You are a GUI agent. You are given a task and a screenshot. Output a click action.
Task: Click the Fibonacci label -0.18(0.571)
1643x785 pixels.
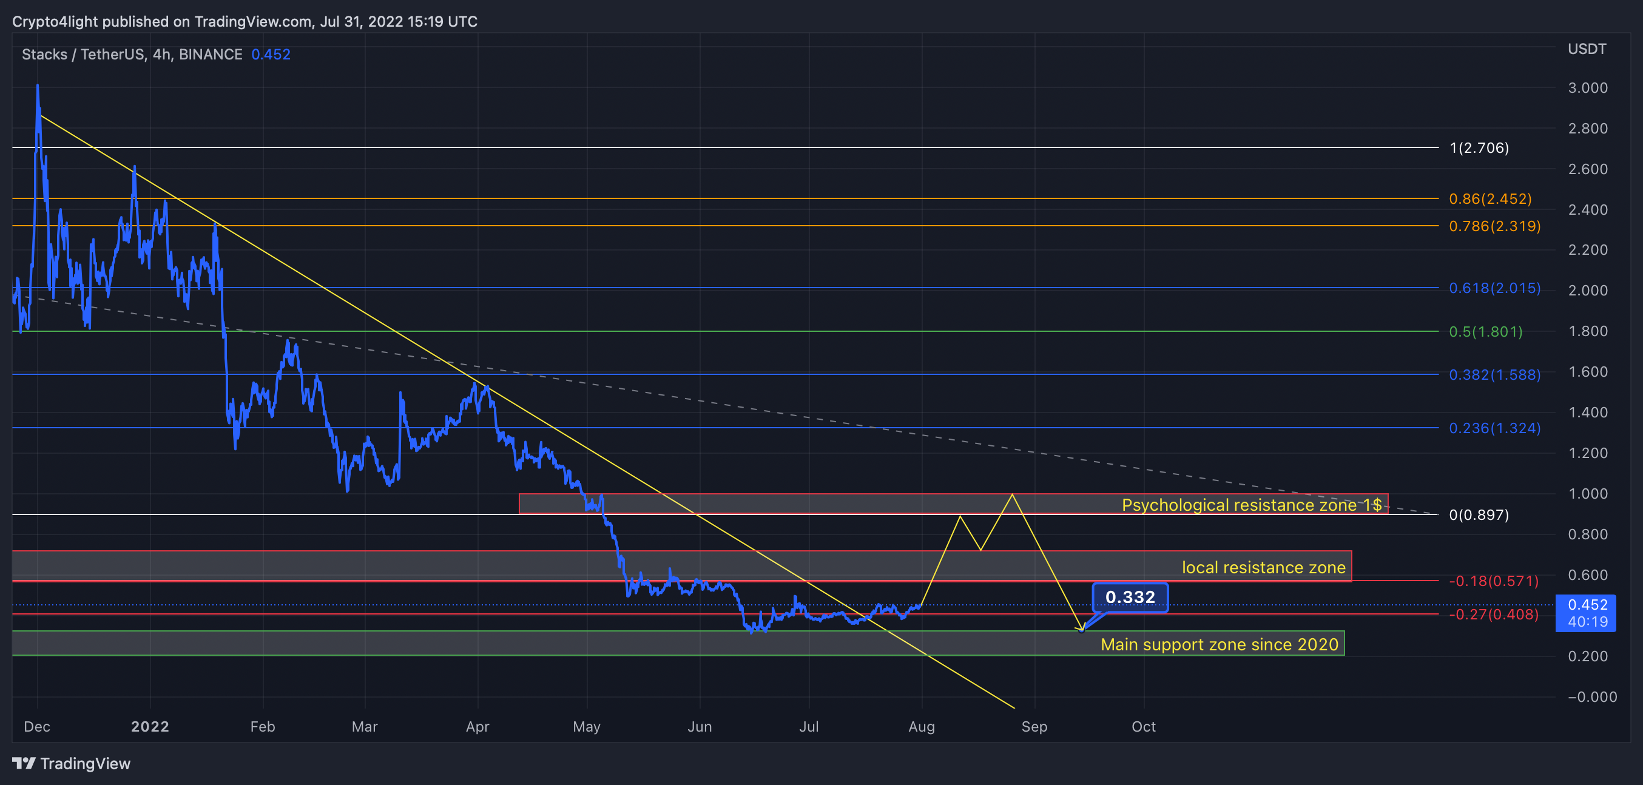pos(1494,582)
